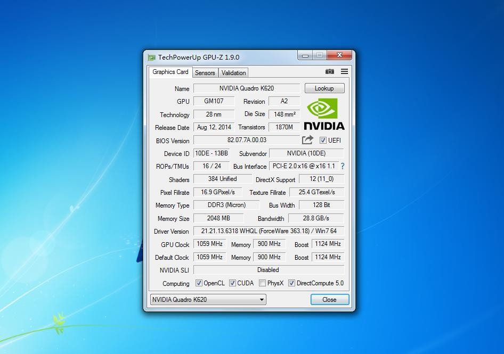Click the camera screenshot icon
The height and width of the screenshot is (354, 504).
tap(330, 71)
